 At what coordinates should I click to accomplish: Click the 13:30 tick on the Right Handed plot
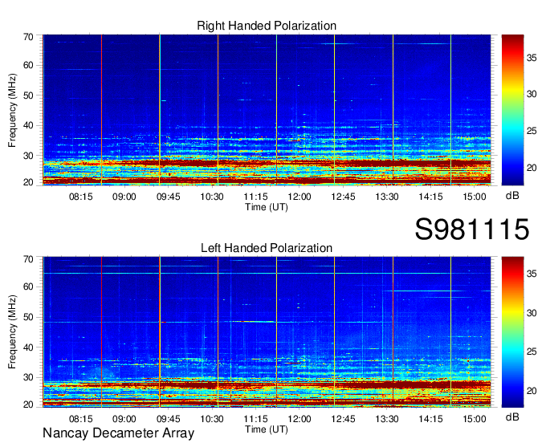point(387,197)
